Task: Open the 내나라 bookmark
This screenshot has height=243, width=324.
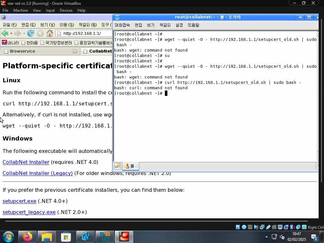Action: (10, 43)
